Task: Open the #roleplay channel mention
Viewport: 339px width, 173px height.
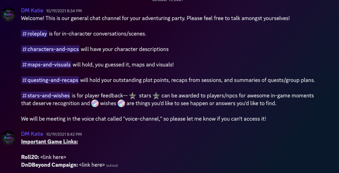Action: (x=34, y=34)
